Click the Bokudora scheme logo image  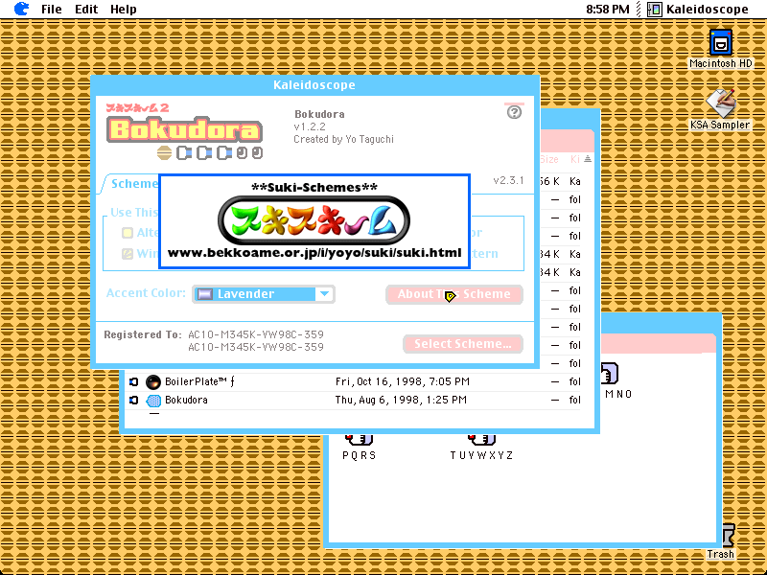tap(184, 128)
